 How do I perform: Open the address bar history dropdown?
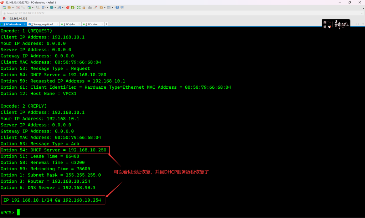[361, 13]
